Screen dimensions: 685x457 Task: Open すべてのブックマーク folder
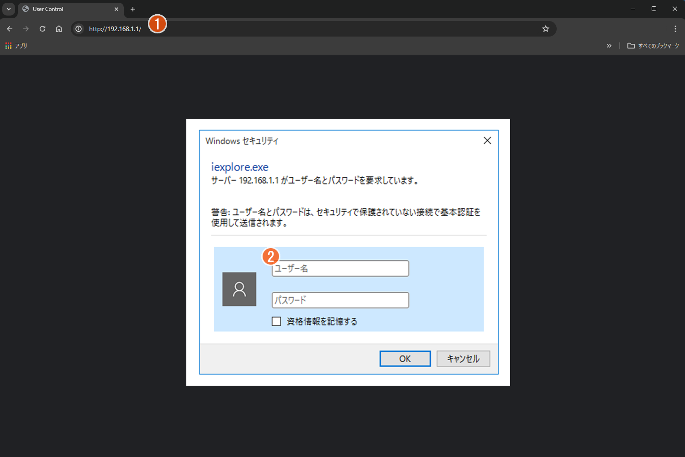pyautogui.click(x=653, y=46)
